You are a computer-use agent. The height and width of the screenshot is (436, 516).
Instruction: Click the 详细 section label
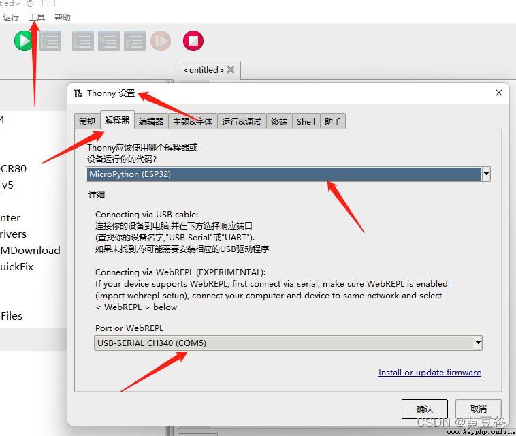(97, 194)
